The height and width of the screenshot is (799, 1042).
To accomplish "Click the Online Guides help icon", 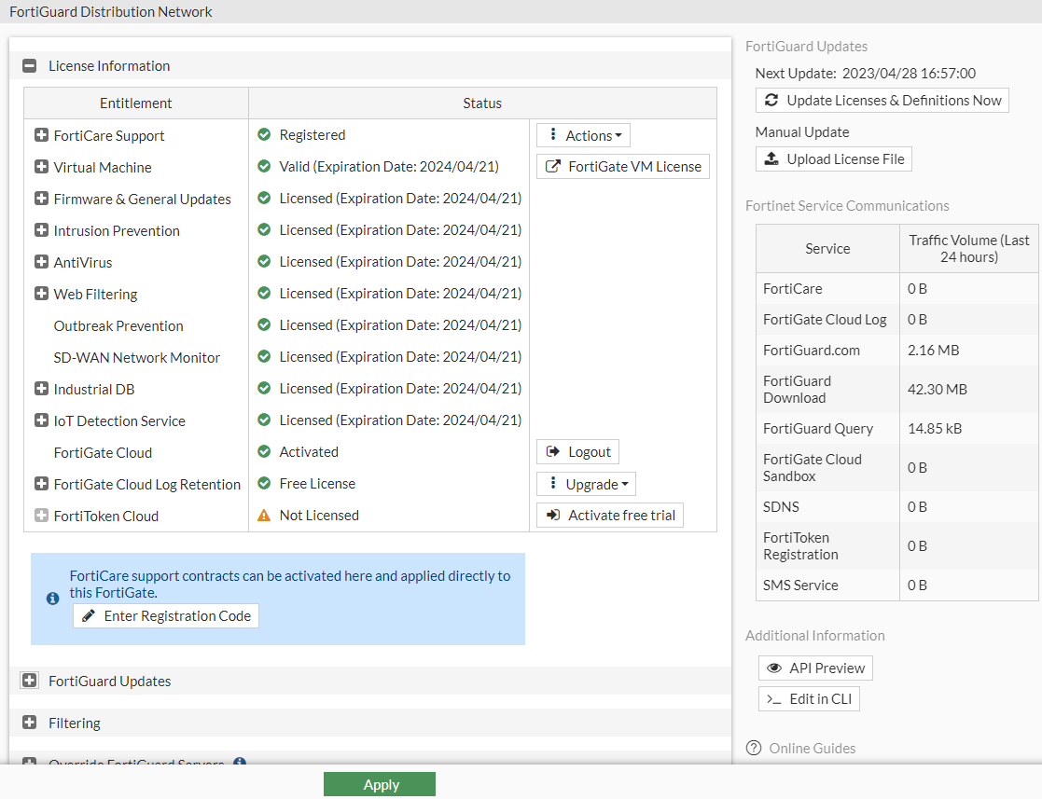I will (753, 748).
